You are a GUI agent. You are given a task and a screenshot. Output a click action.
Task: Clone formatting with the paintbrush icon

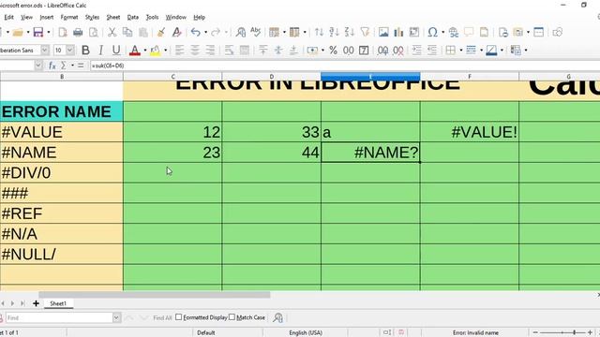[x=161, y=32]
